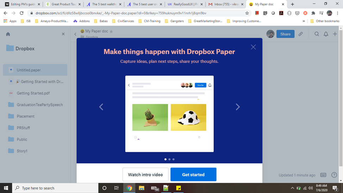Open notifications bell icon
This screenshot has width=343, height=193.
[x=326, y=34]
